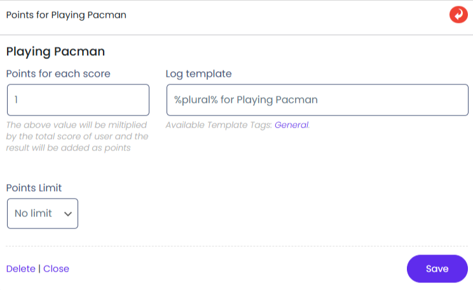
Task: Focus the Points for each score field
Action: click(x=78, y=100)
